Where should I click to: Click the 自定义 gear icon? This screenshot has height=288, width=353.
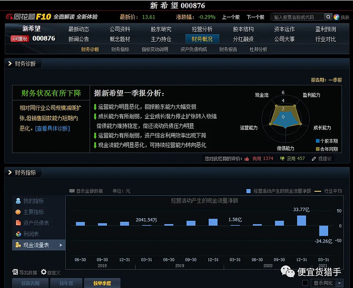tap(44, 272)
